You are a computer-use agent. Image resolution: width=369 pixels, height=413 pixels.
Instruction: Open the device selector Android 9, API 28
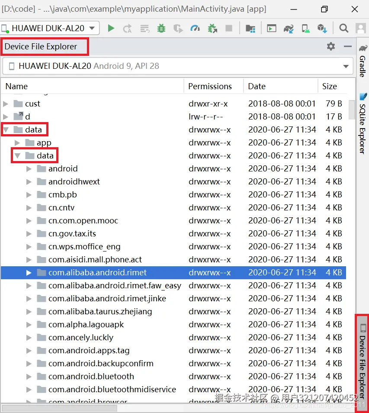[x=178, y=66]
